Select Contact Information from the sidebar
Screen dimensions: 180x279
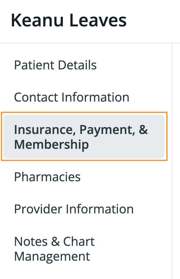[72, 97]
